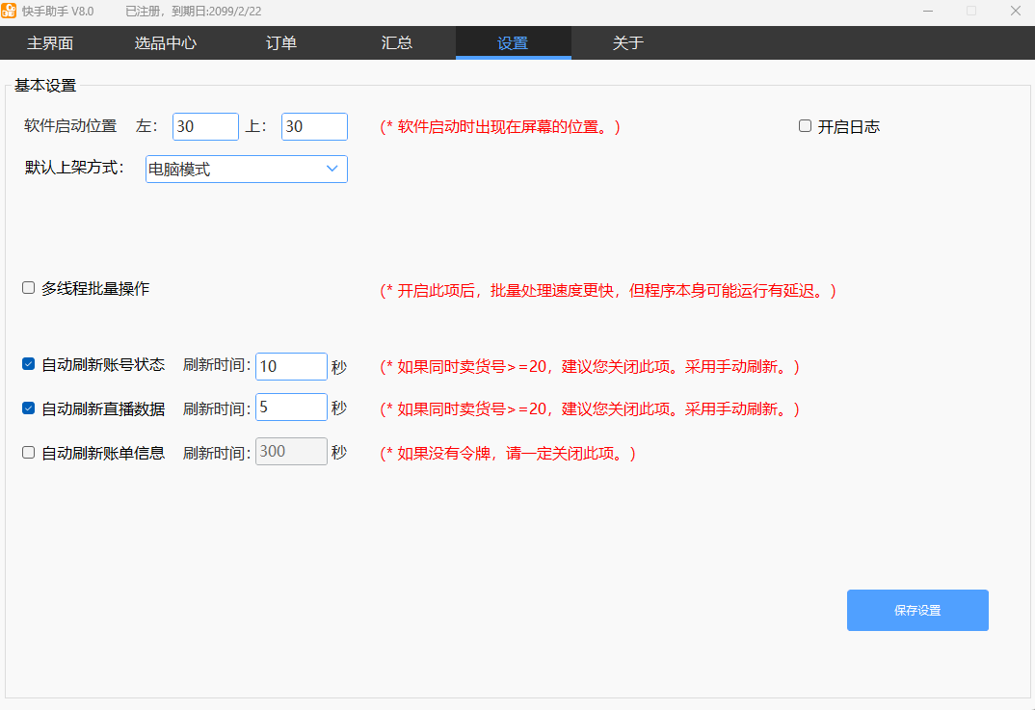
Task: Minimize the 快手助手 window
Action: [928, 11]
